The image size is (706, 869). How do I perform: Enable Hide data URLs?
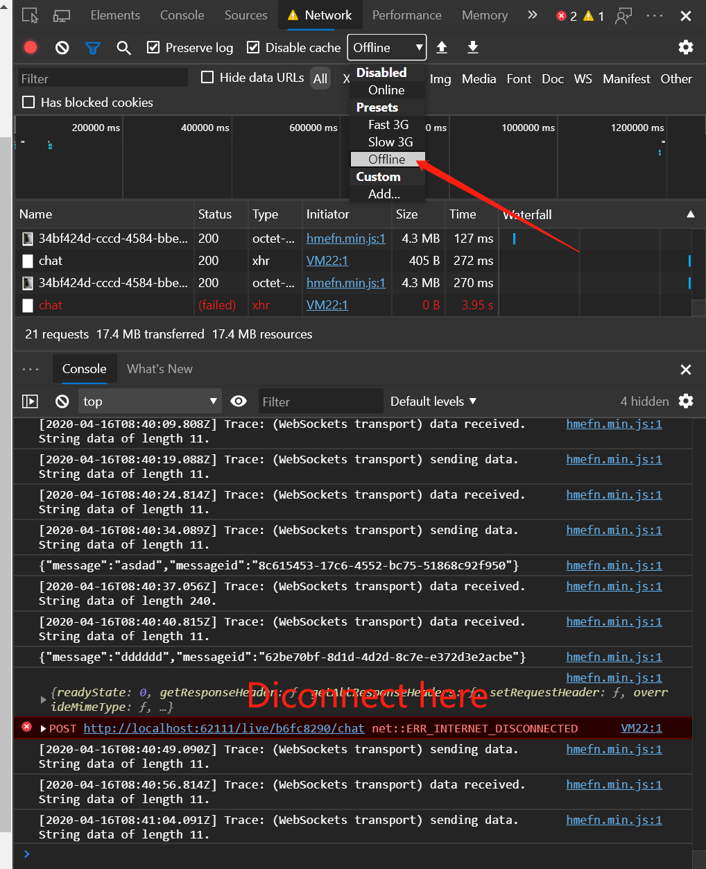pos(206,77)
